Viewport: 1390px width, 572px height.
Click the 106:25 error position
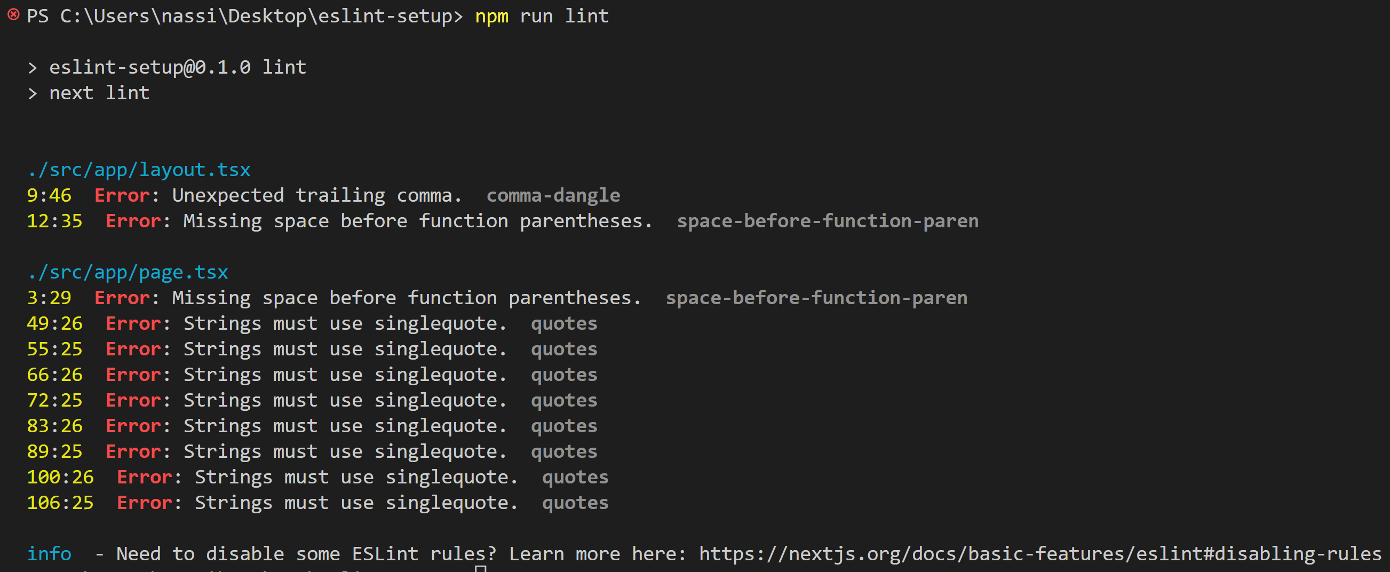[x=60, y=503]
